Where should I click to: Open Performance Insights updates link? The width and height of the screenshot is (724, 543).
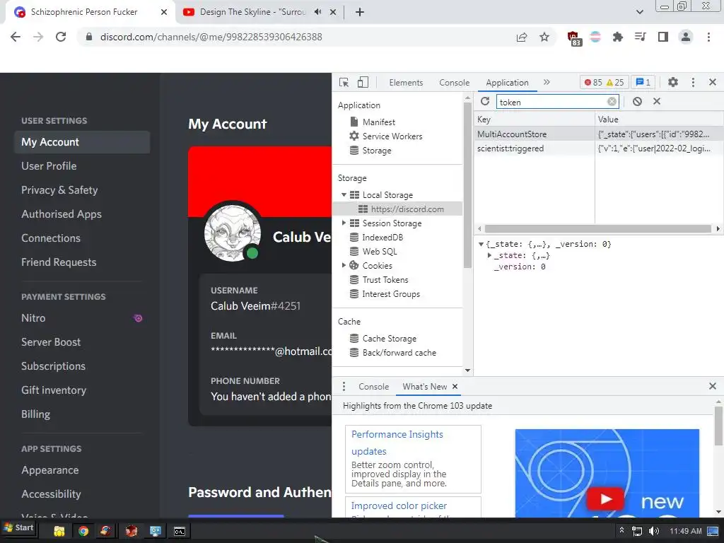[397, 443]
